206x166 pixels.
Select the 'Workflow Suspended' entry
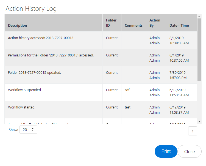coord(101,92)
